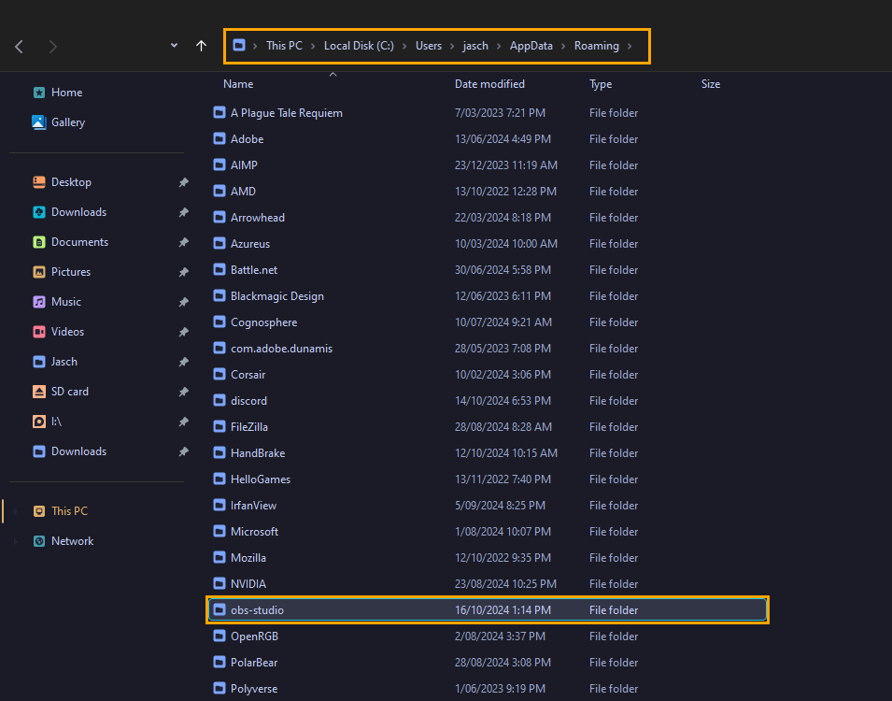The image size is (892, 701).
Task: Select the Microsoft folder row
Action: coord(488,531)
